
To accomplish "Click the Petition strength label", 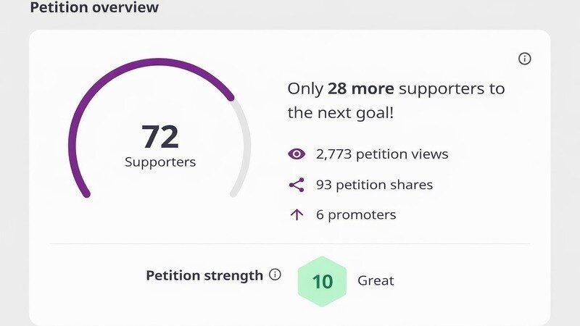I will 204,275.
